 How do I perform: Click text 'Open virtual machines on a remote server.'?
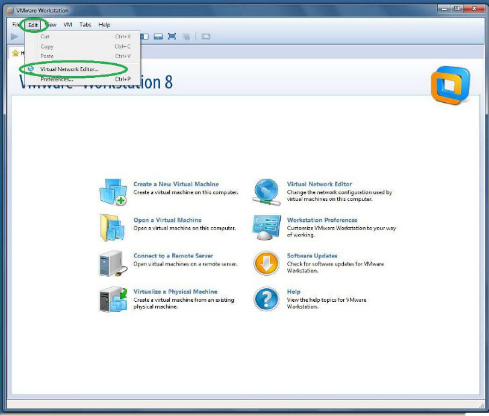point(185,264)
